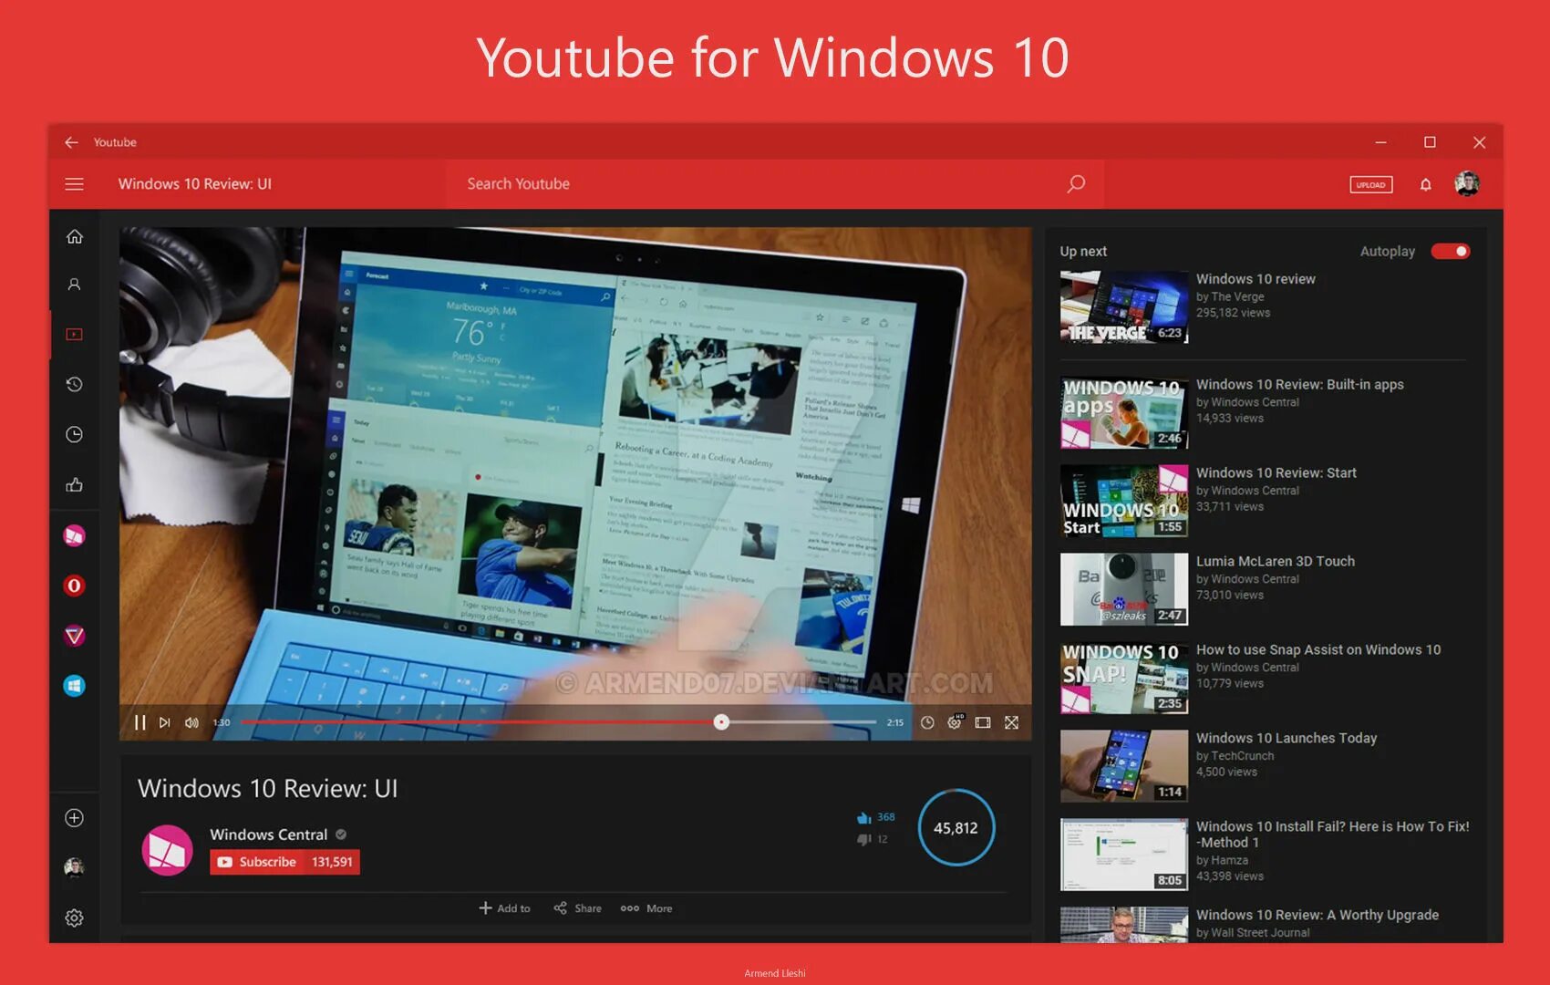Image resolution: width=1550 pixels, height=985 pixels.
Task: Open the History icon in the sidebar
Action: tap(75, 384)
